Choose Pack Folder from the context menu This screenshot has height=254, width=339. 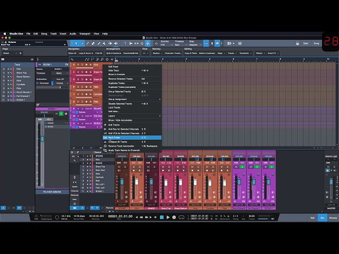click(x=132, y=138)
